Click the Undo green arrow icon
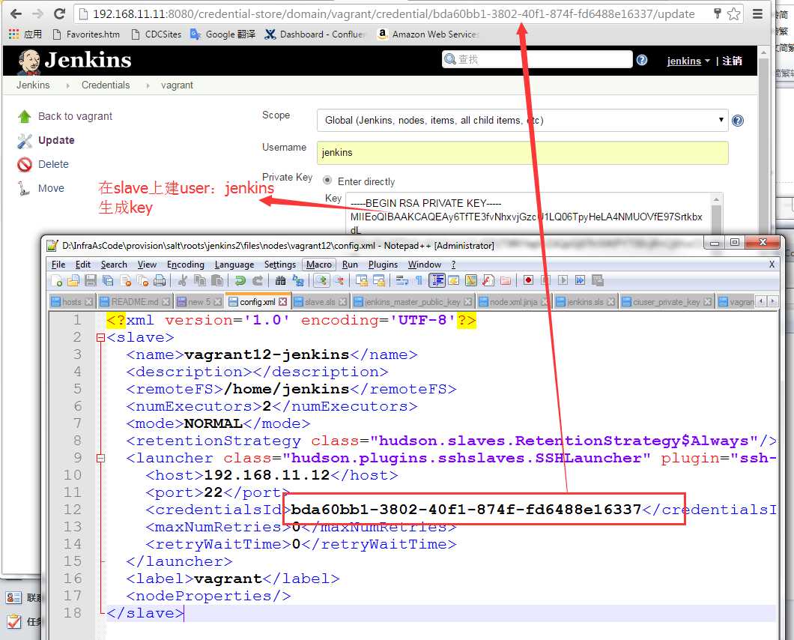The image size is (794, 640). coord(240,281)
